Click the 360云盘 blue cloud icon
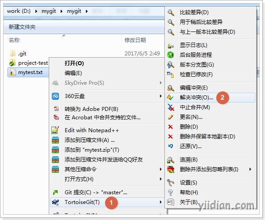This screenshot has width=265, height=220. [x=55, y=96]
